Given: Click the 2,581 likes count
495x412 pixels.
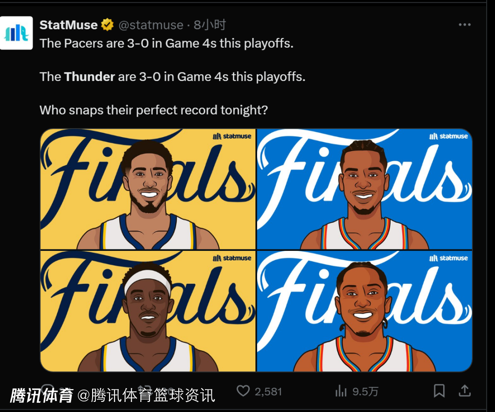Looking at the screenshot, I should tap(268, 391).
